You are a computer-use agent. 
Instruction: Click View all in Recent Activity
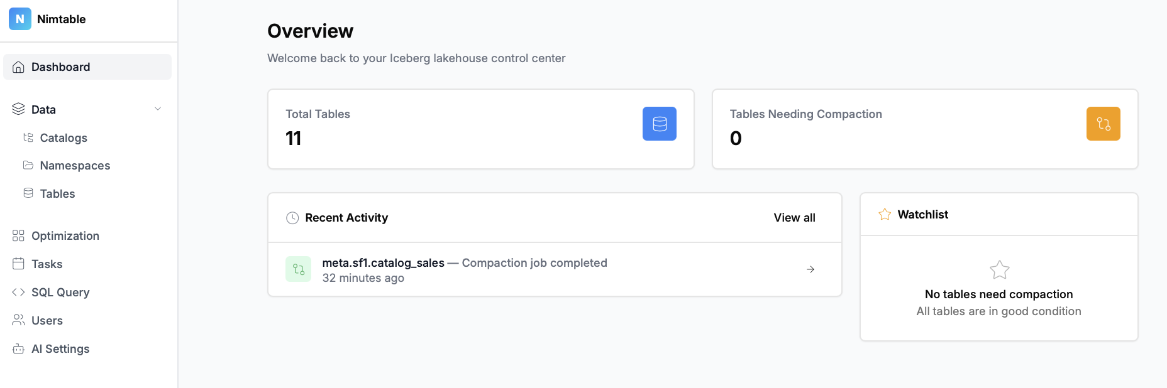(x=794, y=218)
